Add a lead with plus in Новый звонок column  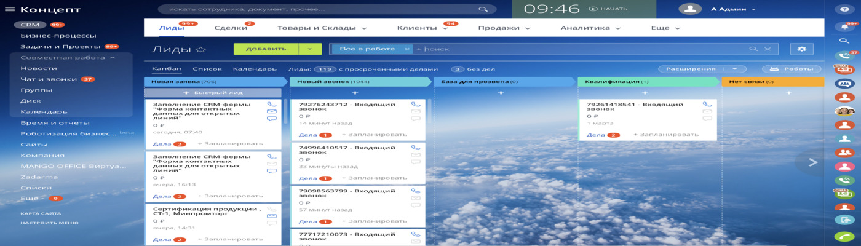click(355, 93)
